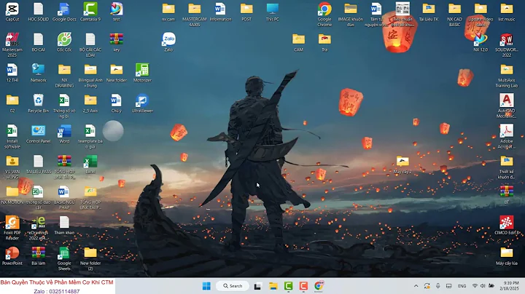
Task: Click the microphone tray icon
Action: point(438,286)
